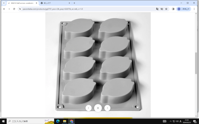Expand the tab search dropdown
The height and width of the screenshot is (124, 199).
3,3
